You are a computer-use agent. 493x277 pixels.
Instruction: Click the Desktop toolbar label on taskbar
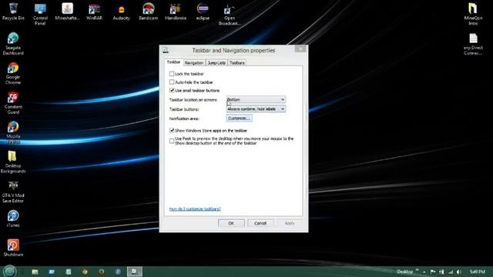[x=404, y=272]
